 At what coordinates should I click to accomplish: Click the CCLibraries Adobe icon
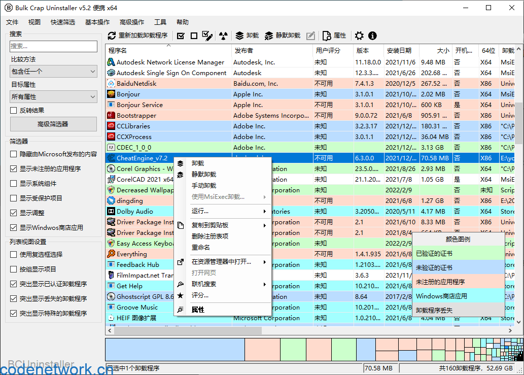click(111, 126)
